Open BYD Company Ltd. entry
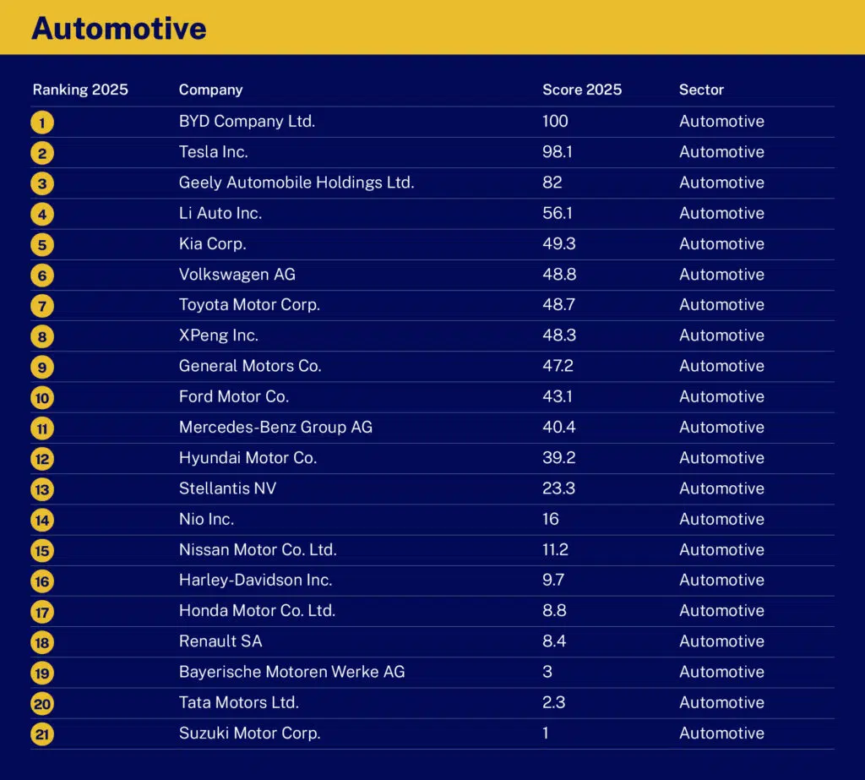This screenshot has width=865, height=780. (248, 121)
